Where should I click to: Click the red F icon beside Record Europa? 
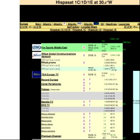click(x=90, y=79)
